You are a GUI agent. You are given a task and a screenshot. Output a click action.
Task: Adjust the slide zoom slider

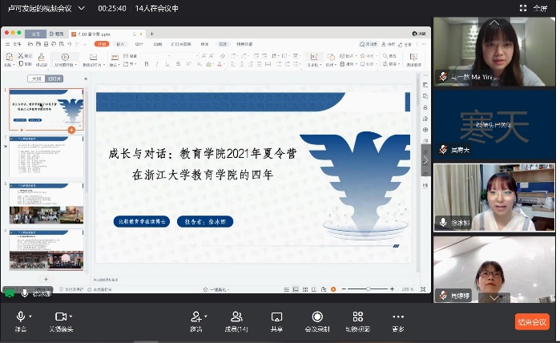click(370, 289)
